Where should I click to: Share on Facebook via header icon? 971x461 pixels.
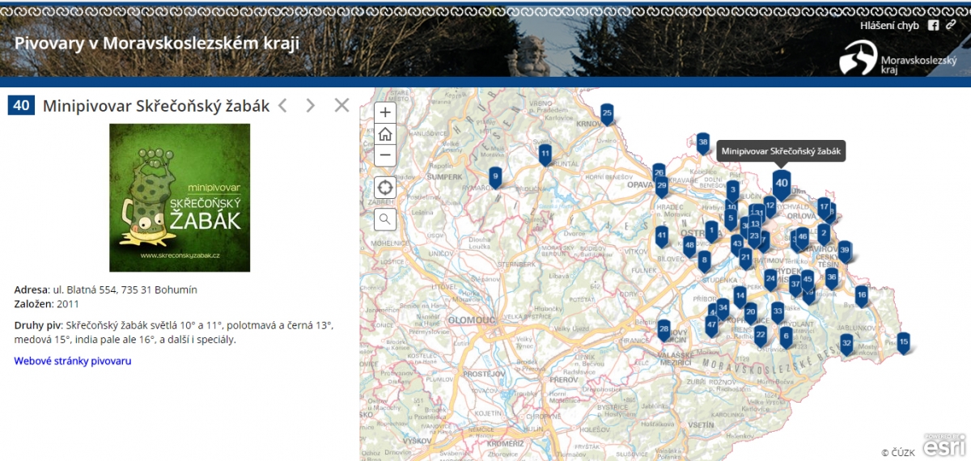(x=933, y=25)
